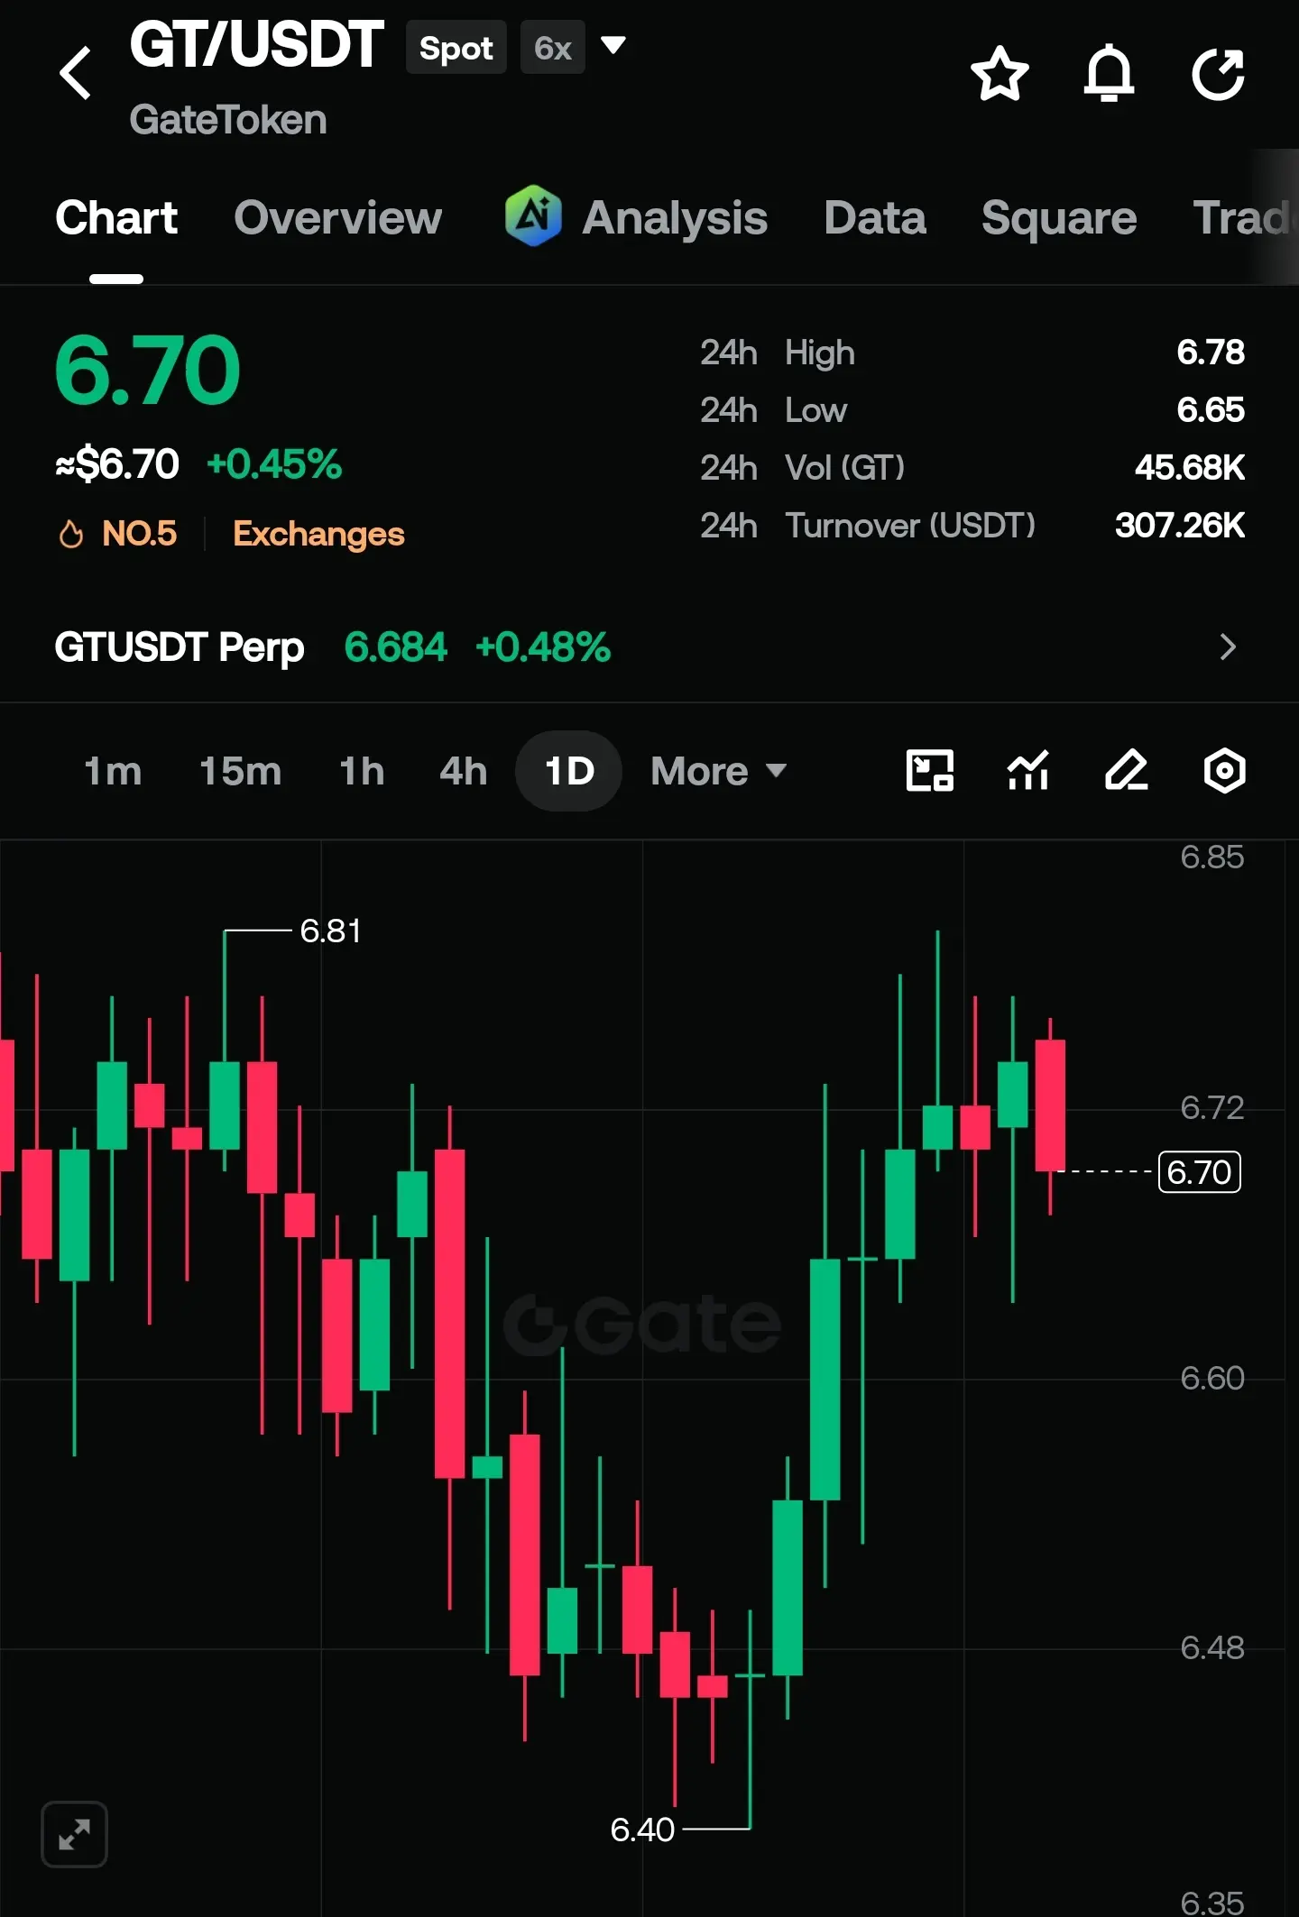Tap the 6.72 price axis label
1299x1917 pixels.
tap(1212, 1107)
